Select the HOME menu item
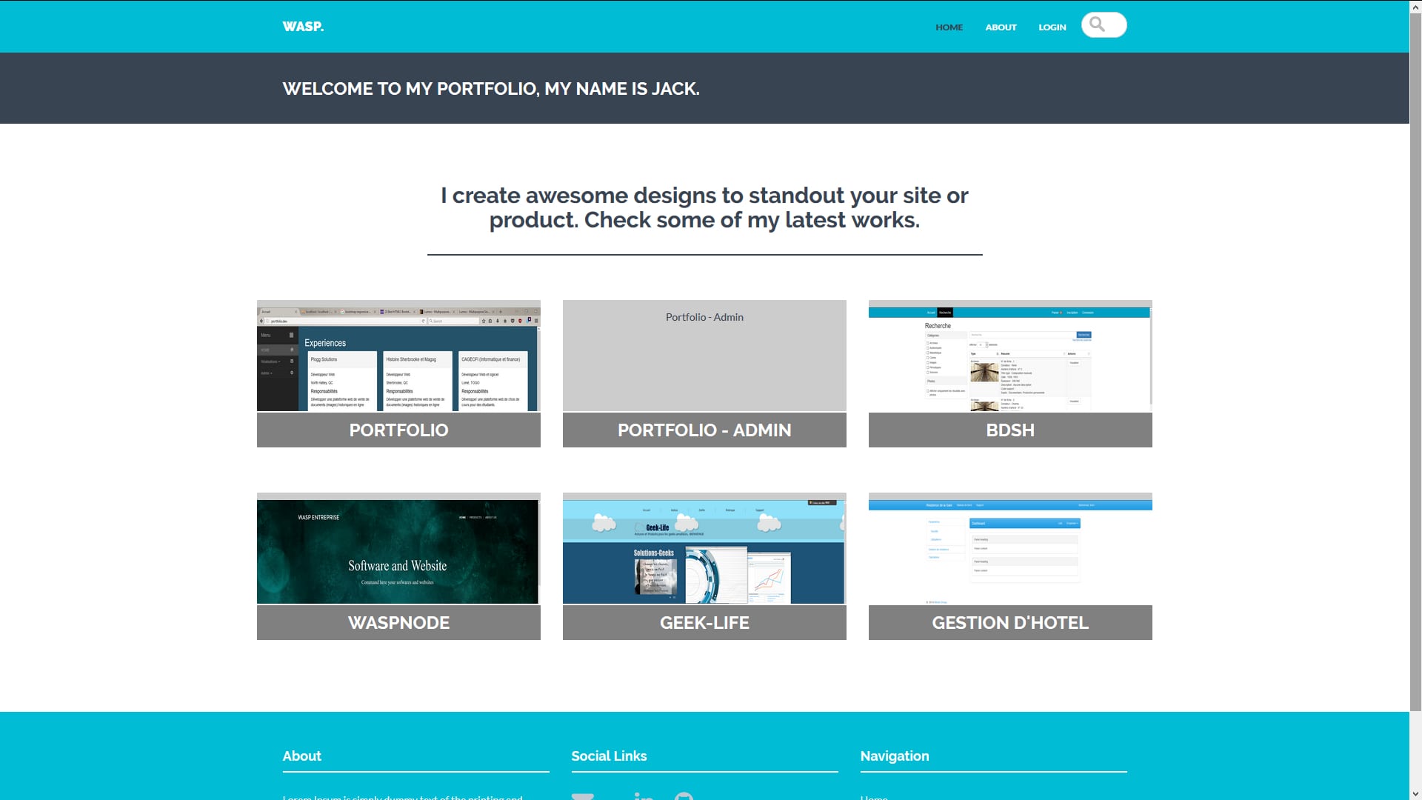The width and height of the screenshot is (1422, 800). 949,27
